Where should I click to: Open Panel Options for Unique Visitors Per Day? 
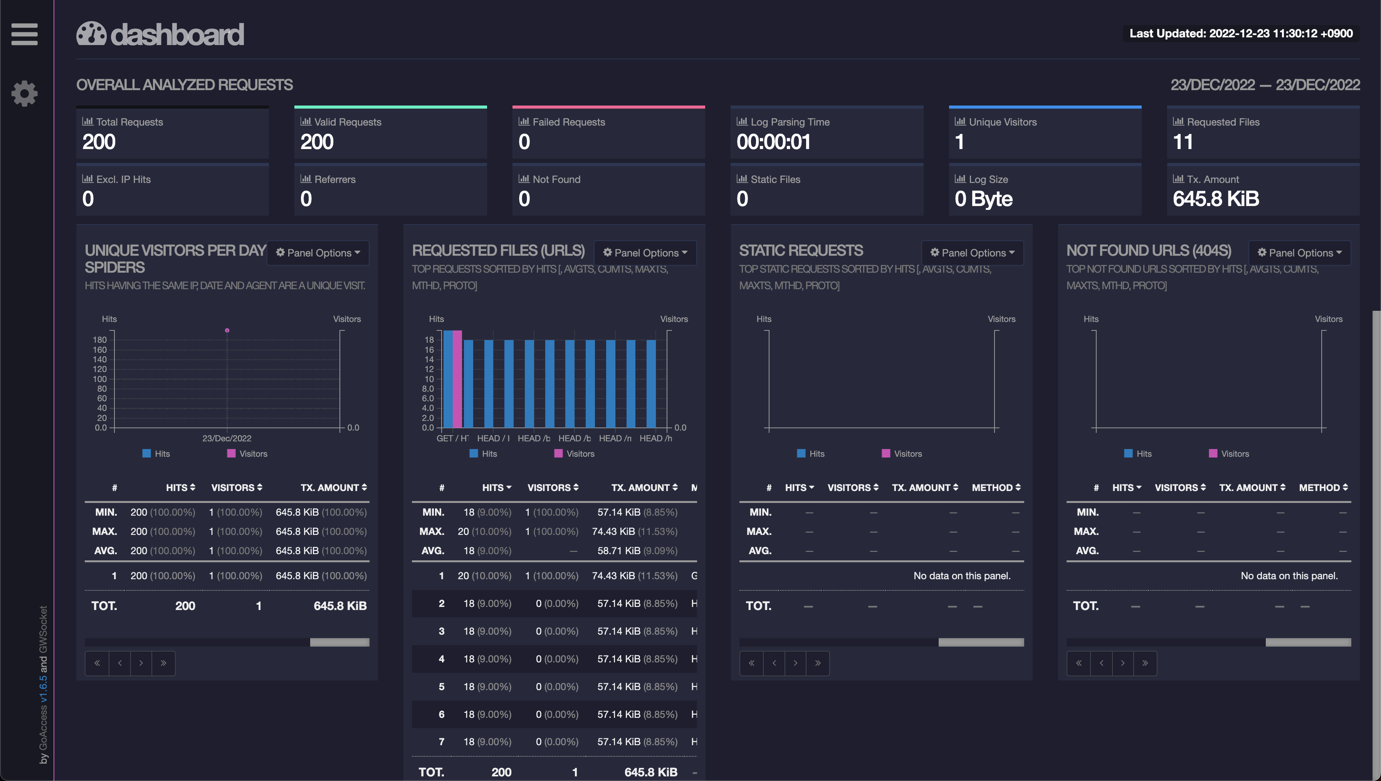pos(318,253)
